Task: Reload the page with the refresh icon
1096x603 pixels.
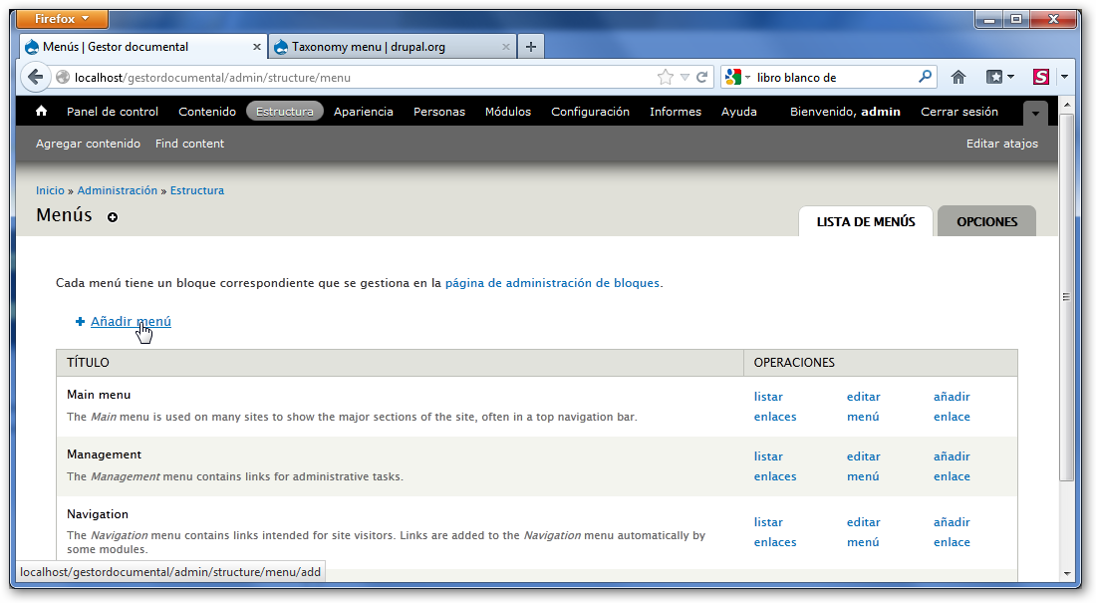Action: pos(702,77)
